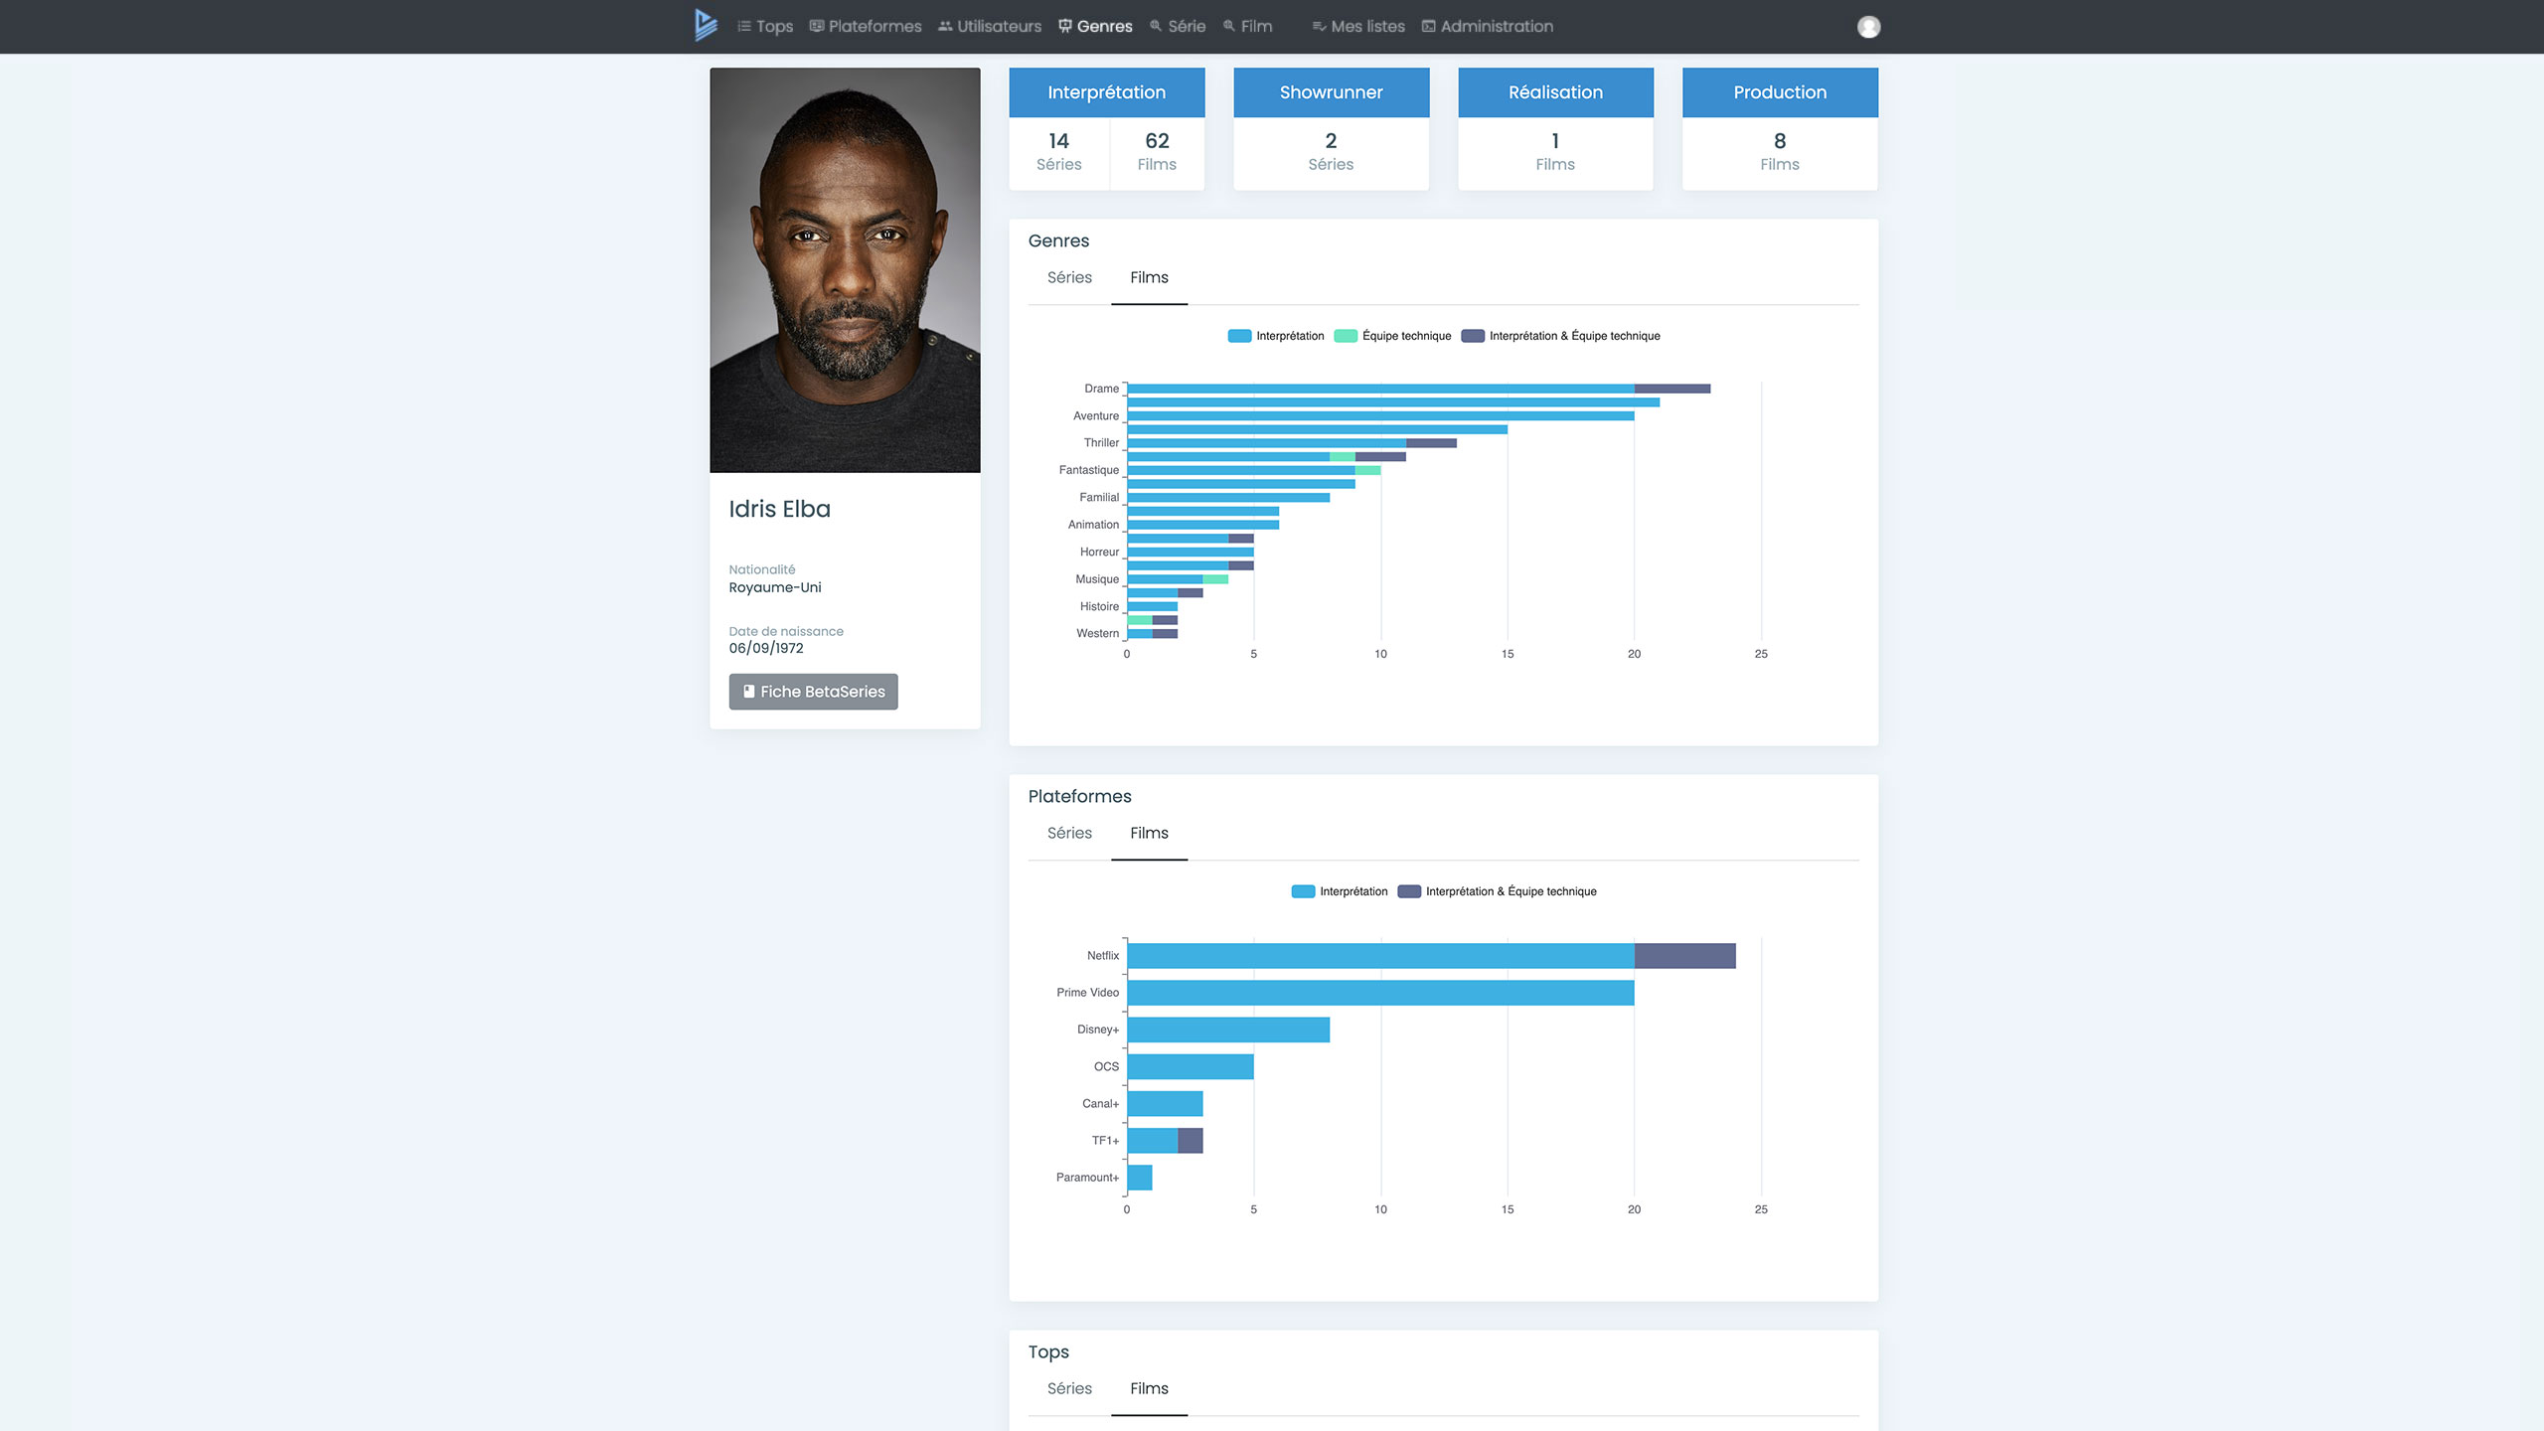Viewport: 2544px width, 1431px height.
Task: Go to the Utilisateurs page
Action: [x=990, y=27]
